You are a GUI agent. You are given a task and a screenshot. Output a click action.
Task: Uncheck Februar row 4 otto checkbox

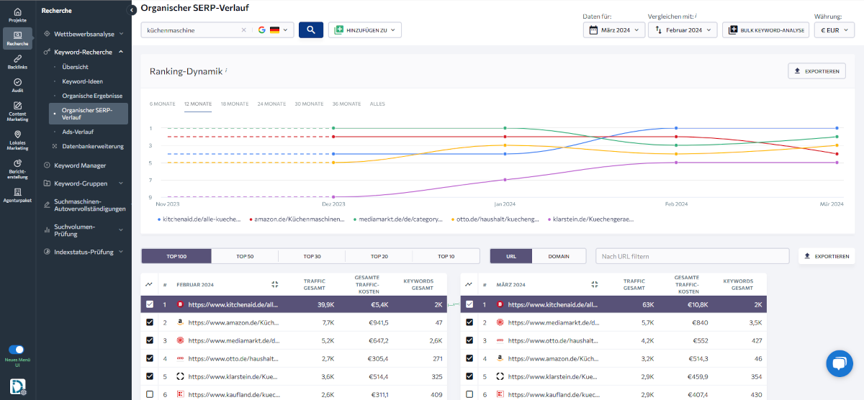point(149,358)
